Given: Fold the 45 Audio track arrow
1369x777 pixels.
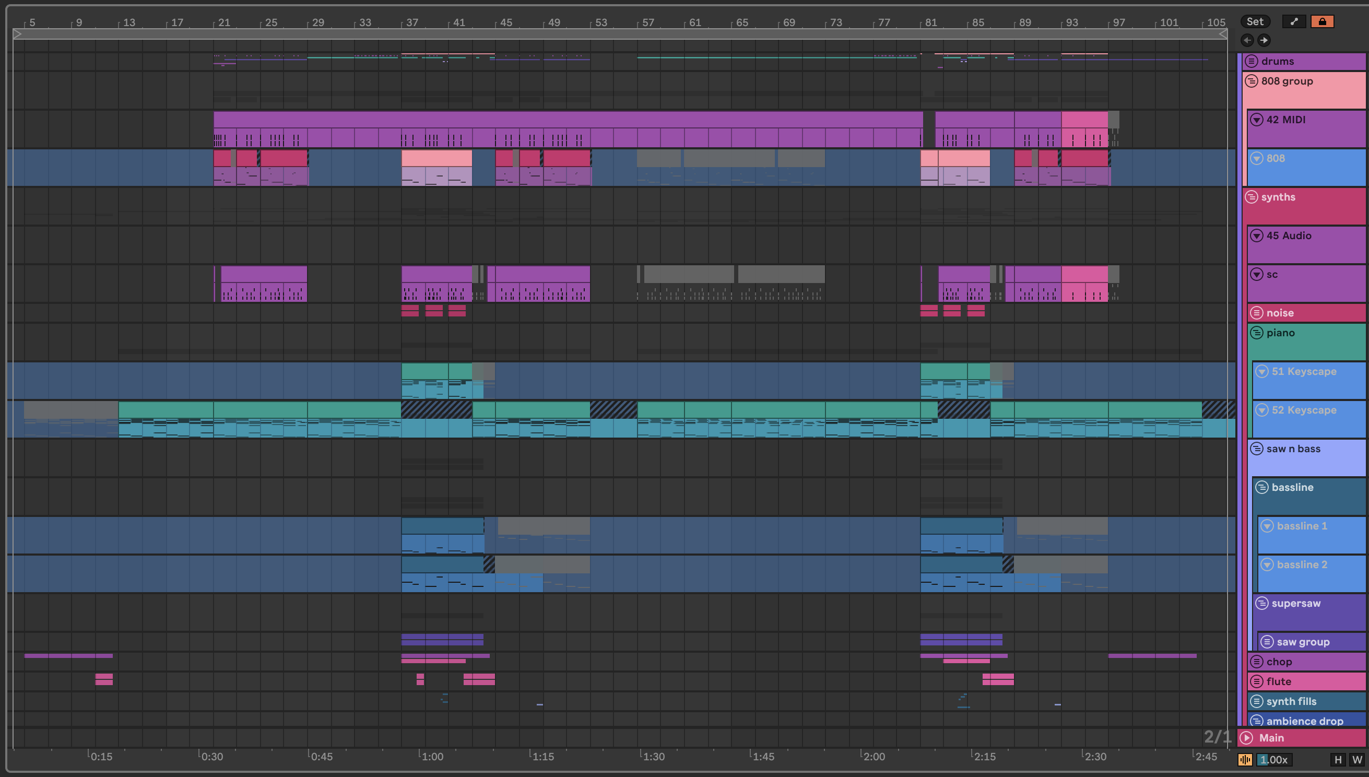Looking at the screenshot, I should click(1256, 236).
